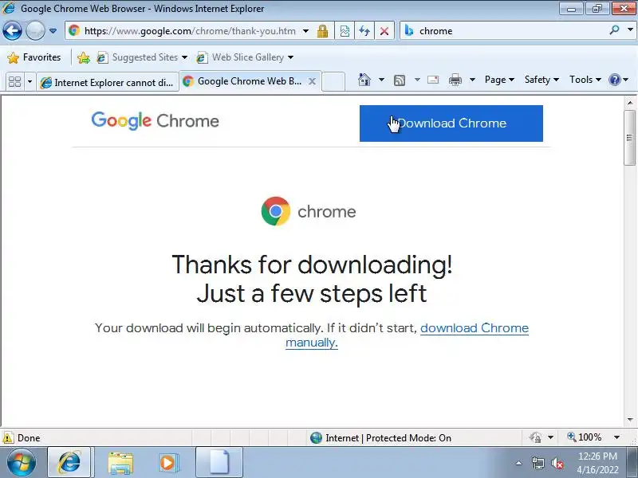The height and width of the screenshot is (478, 638).
Task: Click the Internet Explorer taskbar icon
Action: tap(69, 463)
